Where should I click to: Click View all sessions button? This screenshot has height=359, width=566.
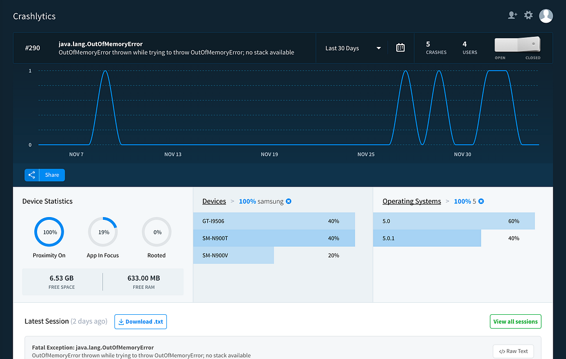[516, 321]
